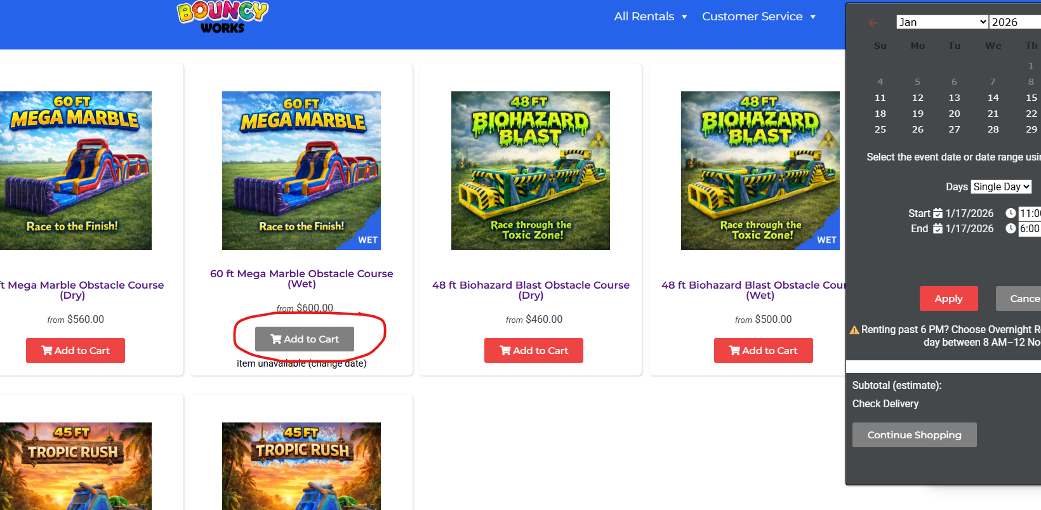The height and width of the screenshot is (510, 1041).
Task: Open the Single Day days dropdown
Action: (1001, 186)
